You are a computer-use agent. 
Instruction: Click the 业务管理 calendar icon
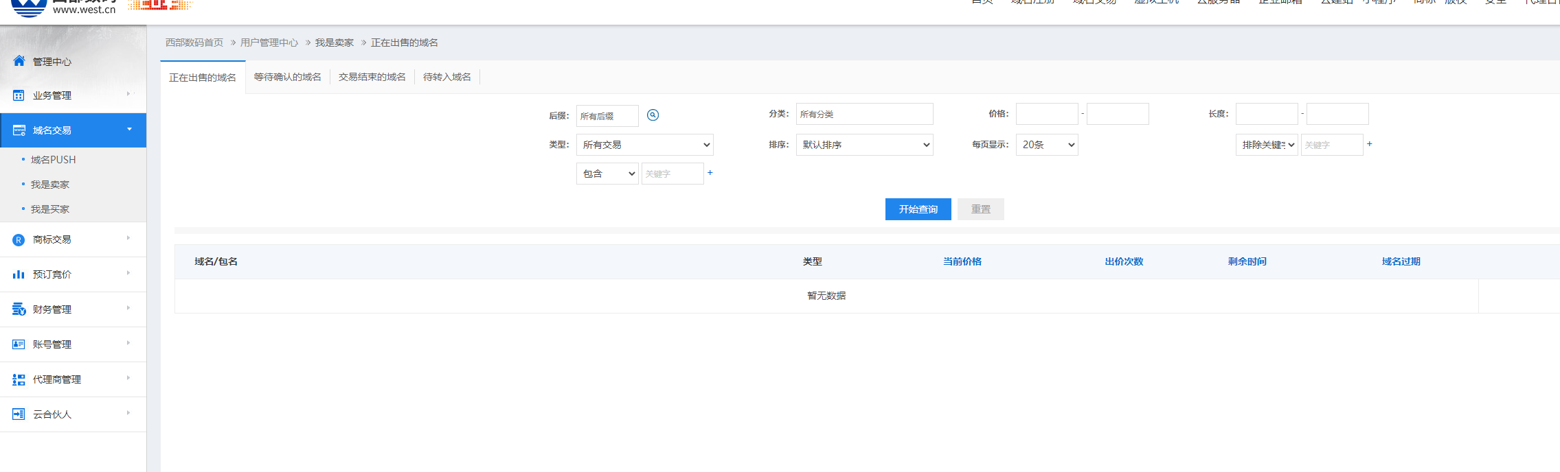coord(19,95)
